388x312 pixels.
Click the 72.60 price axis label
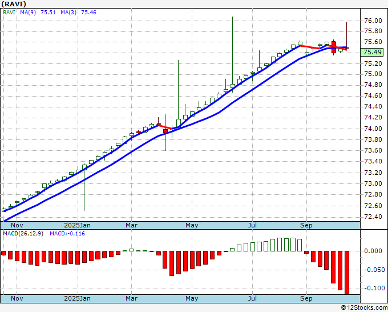tap(373, 206)
